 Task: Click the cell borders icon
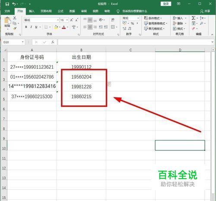pyautogui.click(x=46, y=27)
